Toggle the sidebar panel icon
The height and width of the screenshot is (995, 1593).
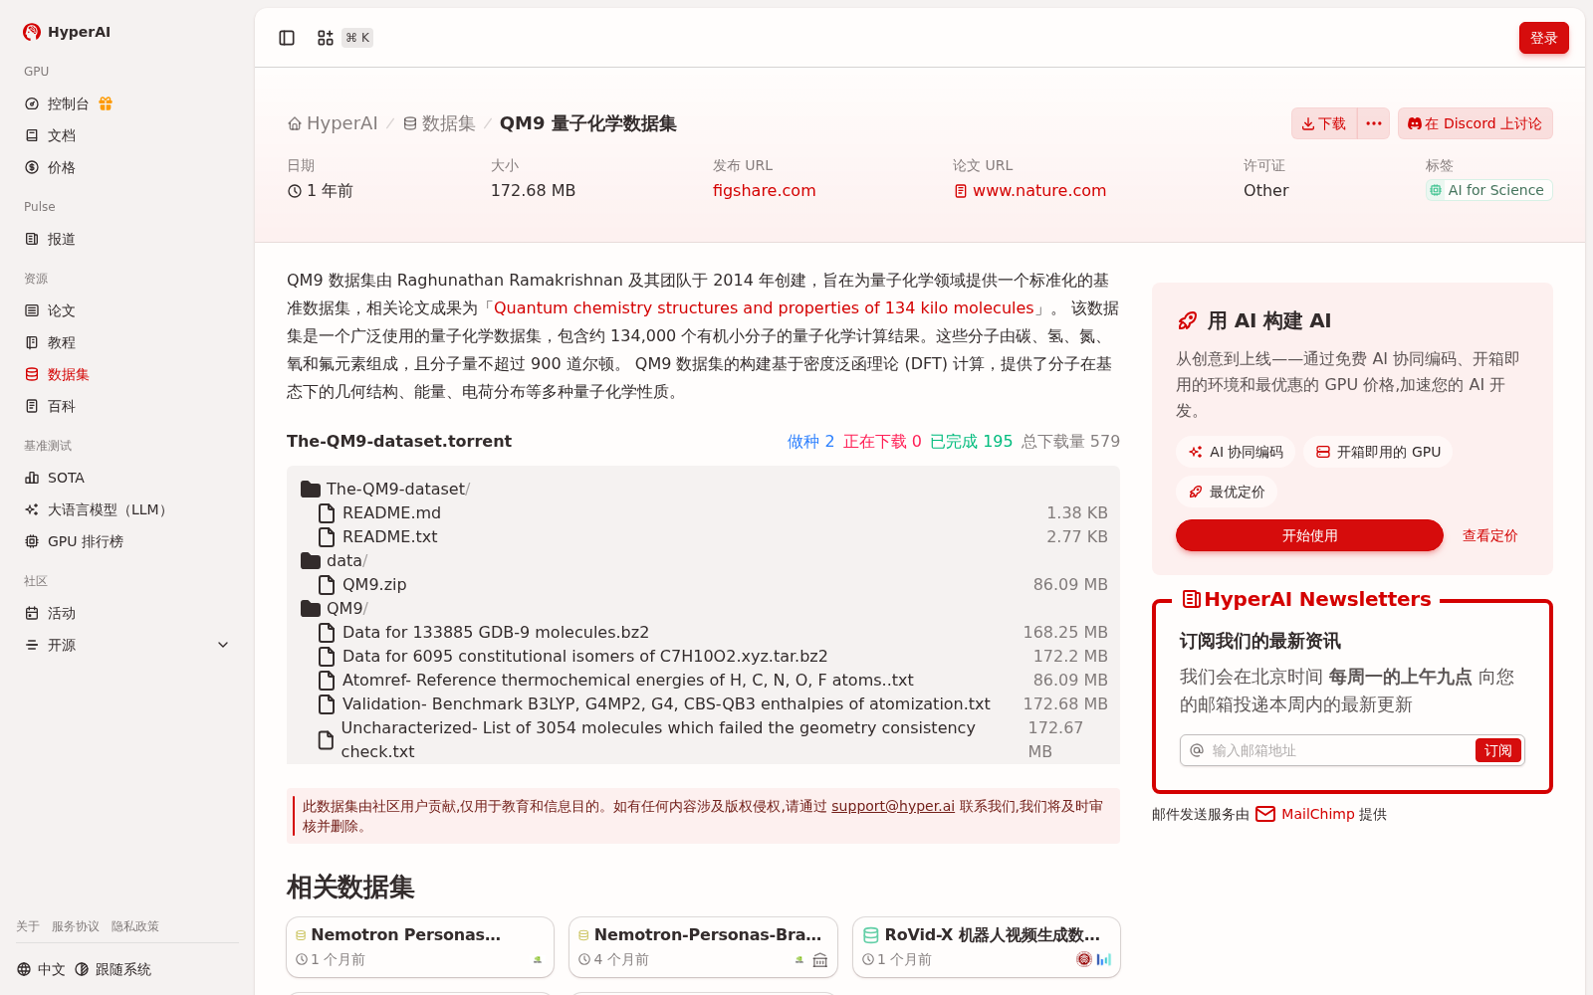point(287,38)
